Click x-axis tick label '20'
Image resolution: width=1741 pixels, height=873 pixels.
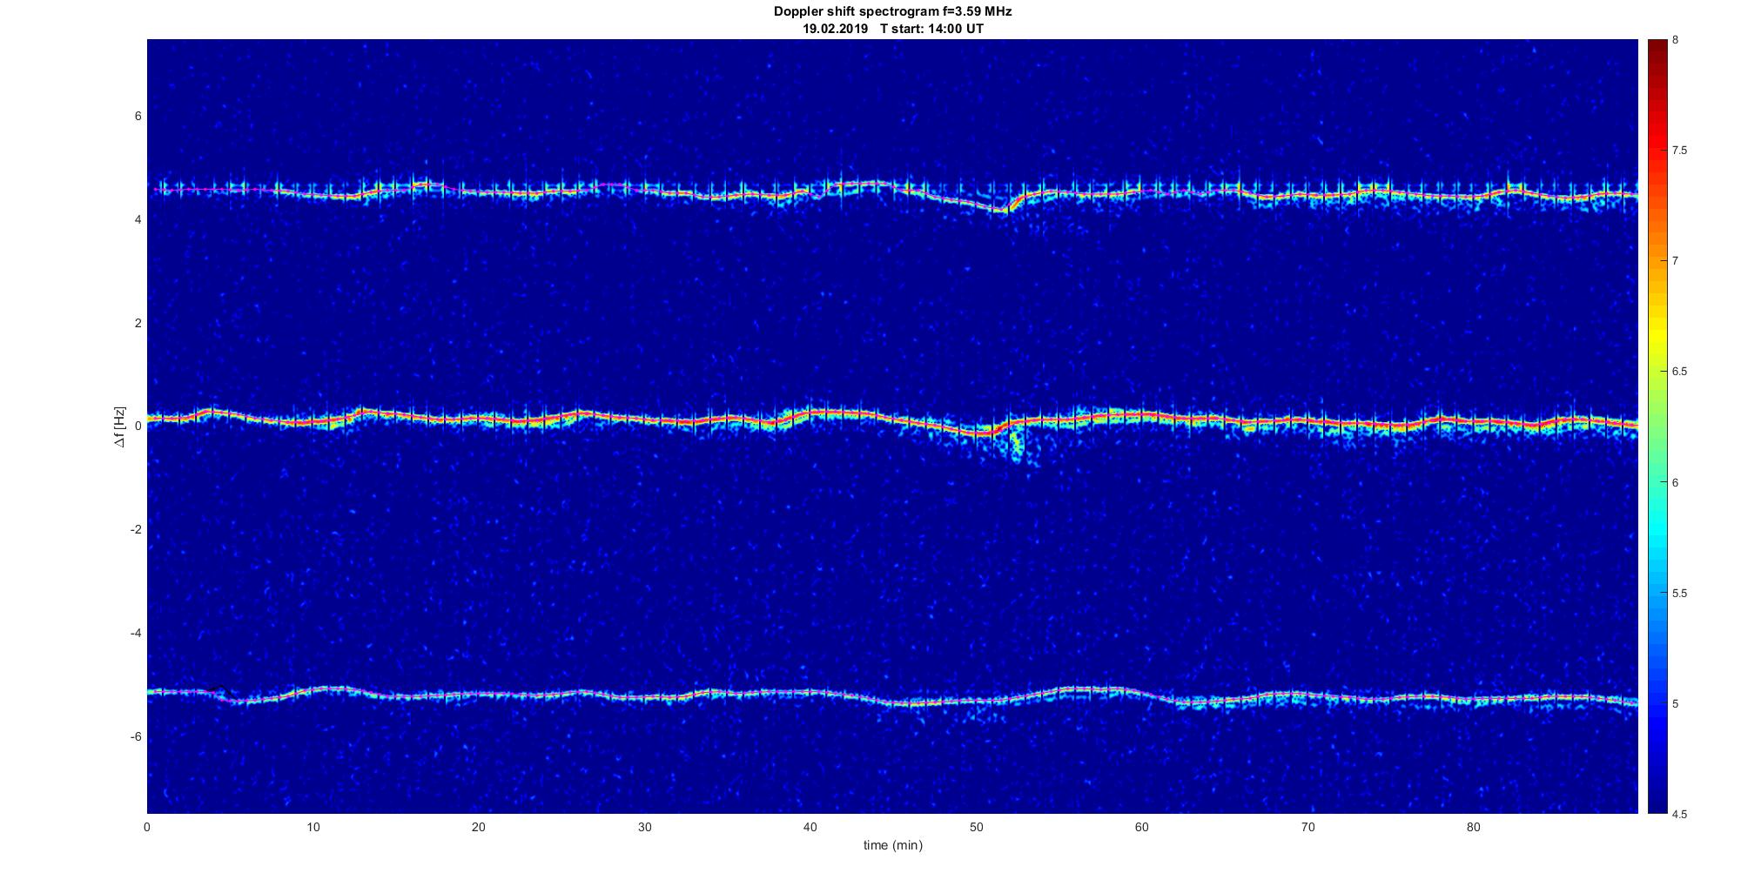[479, 827]
